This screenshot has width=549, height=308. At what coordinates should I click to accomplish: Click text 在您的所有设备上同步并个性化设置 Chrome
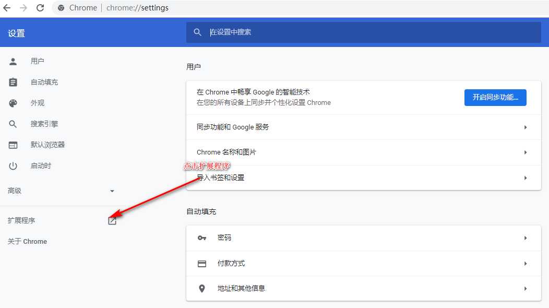(x=264, y=103)
